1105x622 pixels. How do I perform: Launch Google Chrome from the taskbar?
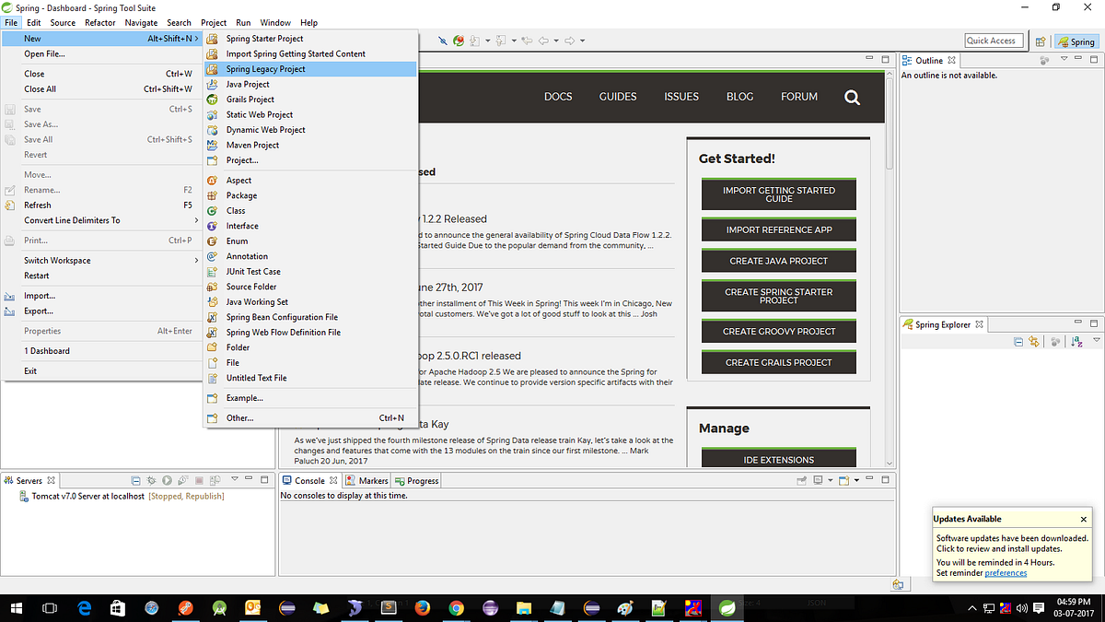[456, 607]
